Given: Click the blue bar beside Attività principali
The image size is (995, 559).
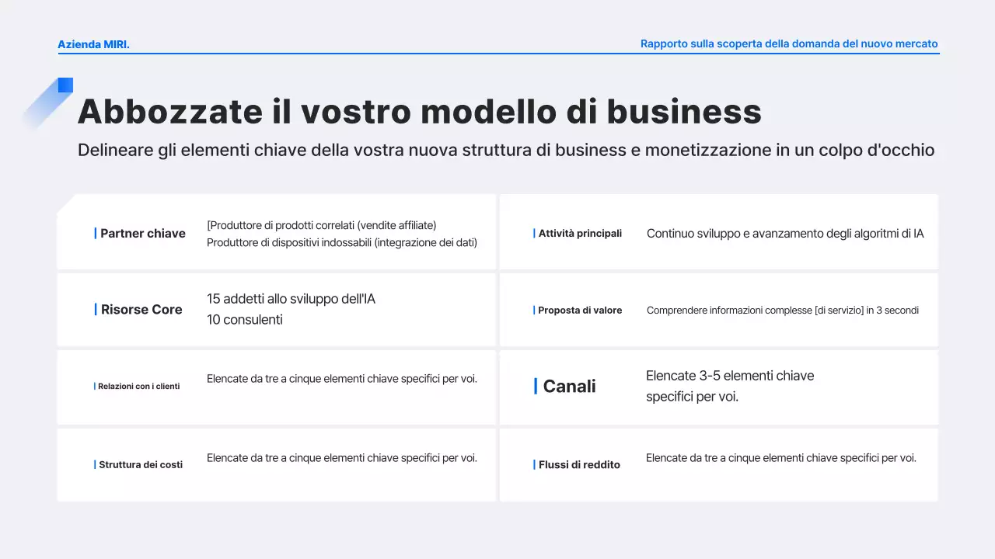Looking at the screenshot, I should 532,233.
